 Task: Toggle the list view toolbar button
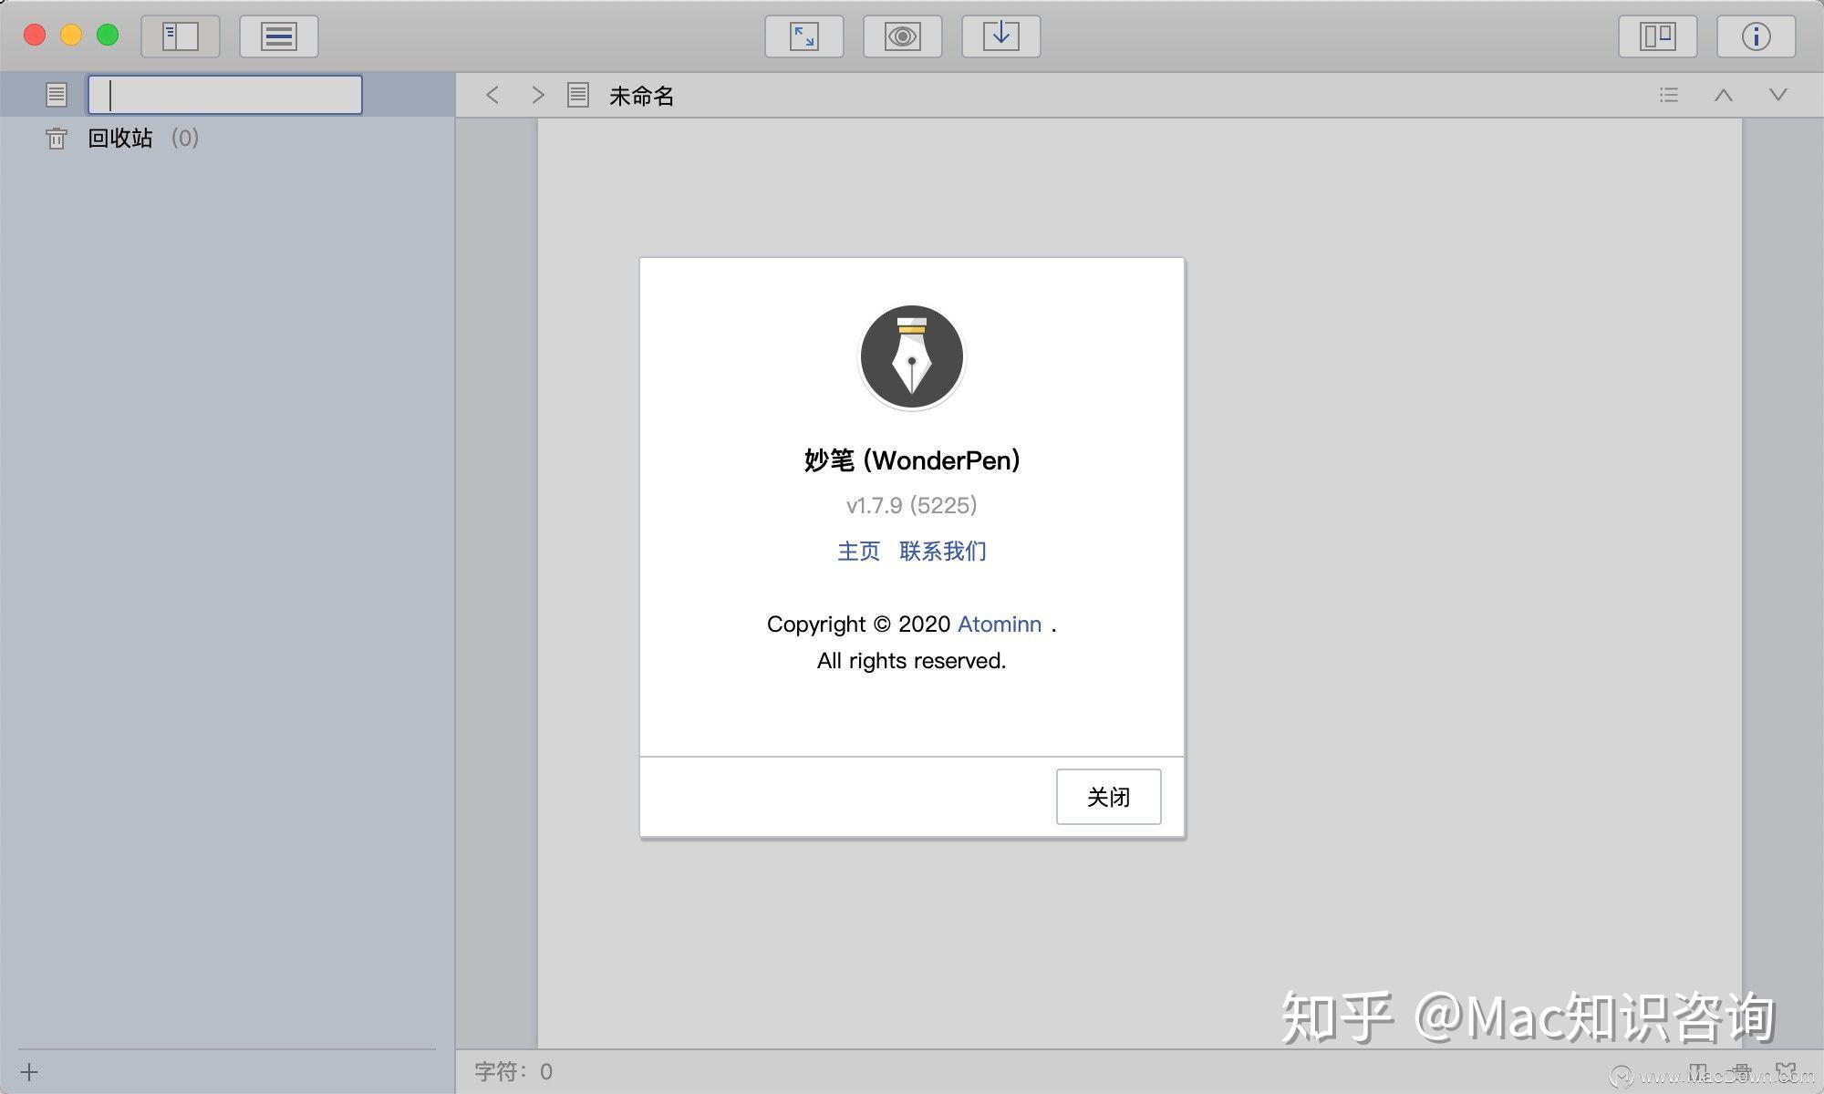pos(279,36)
